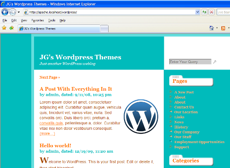Open the Support page link
Screen dimensions: 230x168
tap(182, 147)
